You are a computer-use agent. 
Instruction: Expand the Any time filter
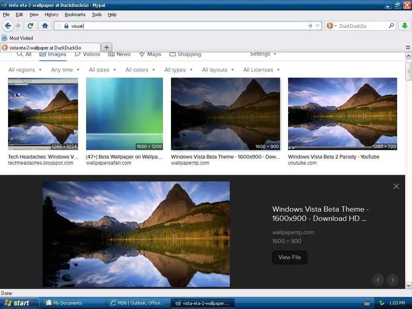[x=65, y=70]
